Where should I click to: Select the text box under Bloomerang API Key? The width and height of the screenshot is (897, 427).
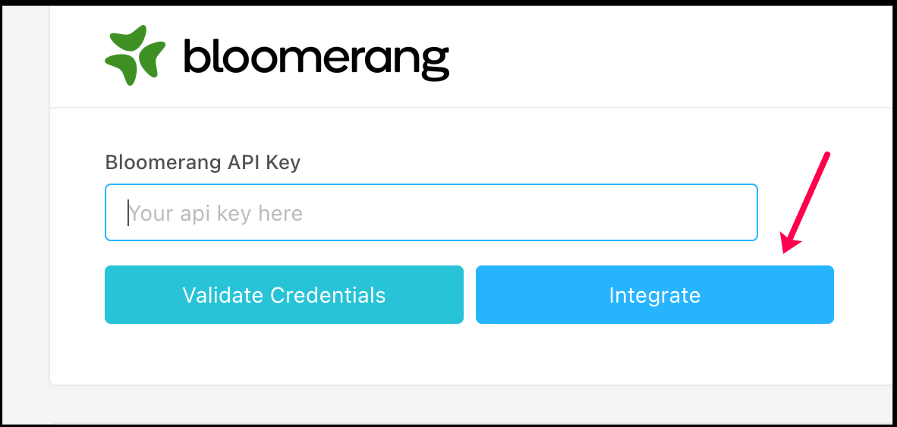point(431,213)
